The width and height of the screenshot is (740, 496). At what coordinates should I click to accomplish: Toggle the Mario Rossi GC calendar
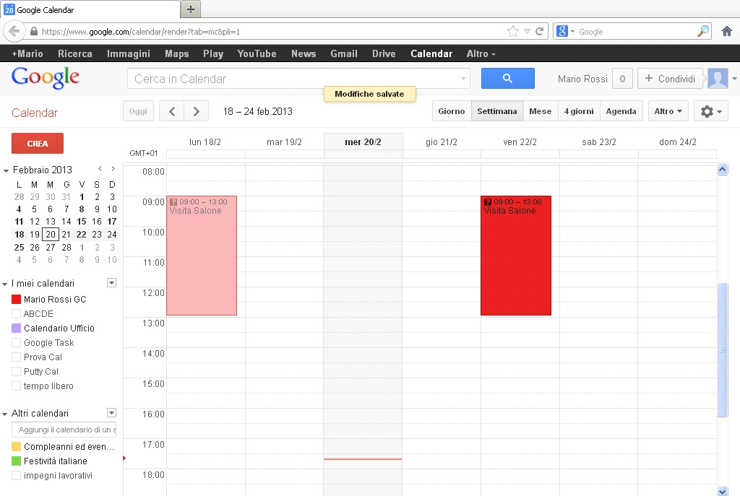(x=16, y=300)
